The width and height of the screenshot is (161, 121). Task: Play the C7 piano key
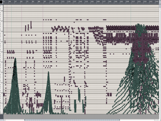(2, 21)
